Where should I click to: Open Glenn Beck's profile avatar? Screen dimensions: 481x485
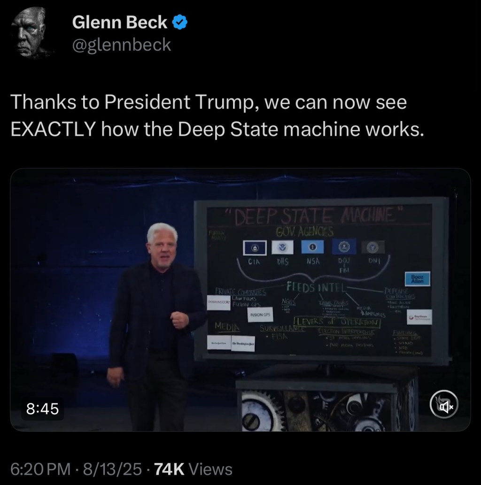pyautogui.click(x=31, y=32)
